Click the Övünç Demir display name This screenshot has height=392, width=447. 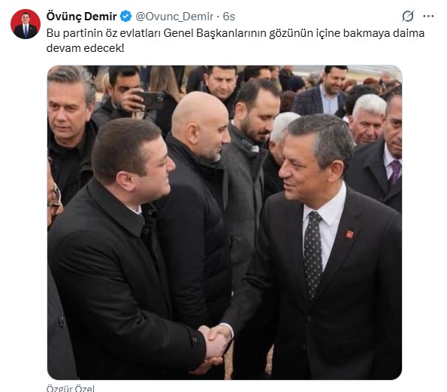82,17
